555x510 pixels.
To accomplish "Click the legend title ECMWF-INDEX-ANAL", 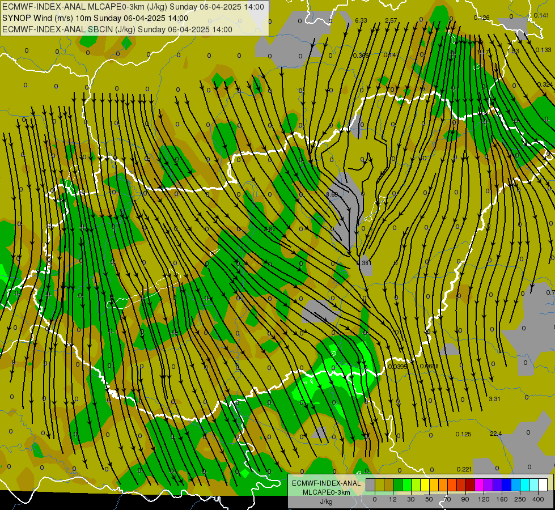I will point(327,483).
